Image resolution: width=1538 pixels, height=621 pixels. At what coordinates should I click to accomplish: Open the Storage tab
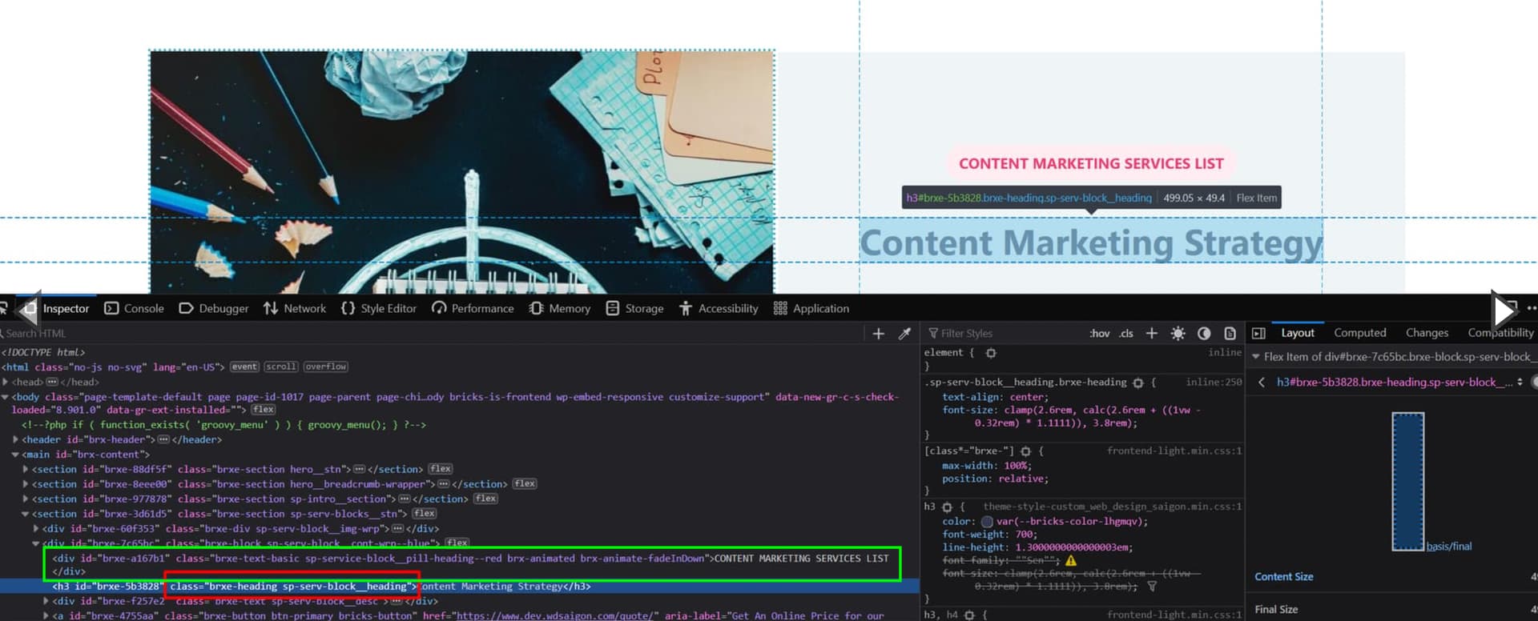pos(635,308)
